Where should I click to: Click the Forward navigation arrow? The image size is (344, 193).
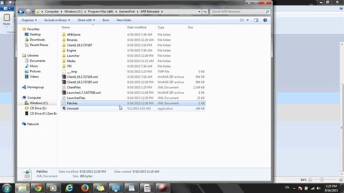pyautogui.click(x=28, y=12)
